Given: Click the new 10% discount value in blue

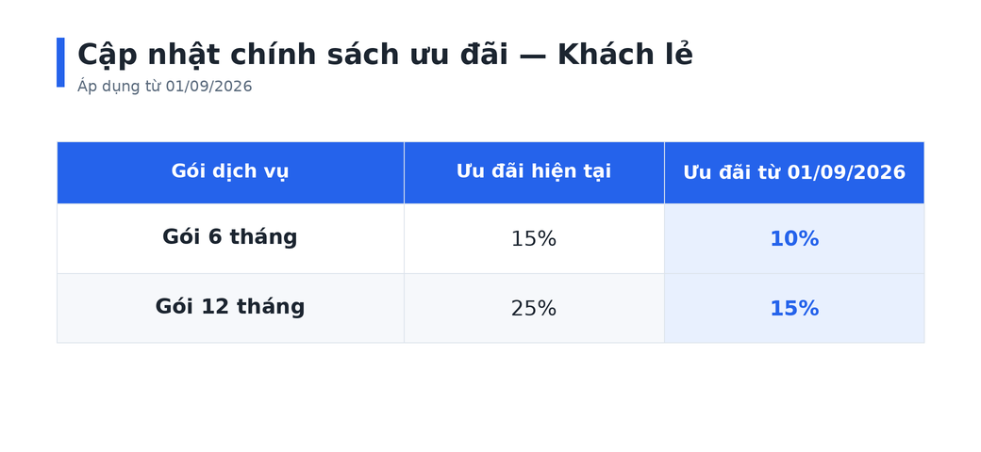Looking at the screenshot, I should 794,239.
